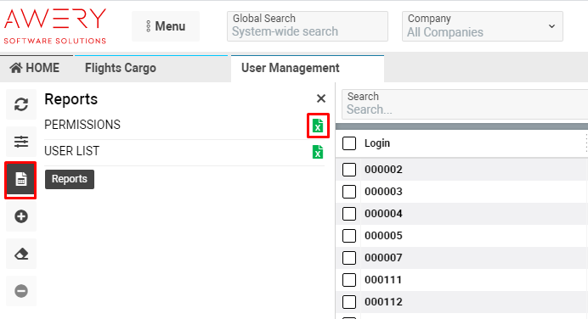Viewport: 588px width, 319px height.
Task: Click the refresh icon in the sidebar
Action: pos(21,104)
